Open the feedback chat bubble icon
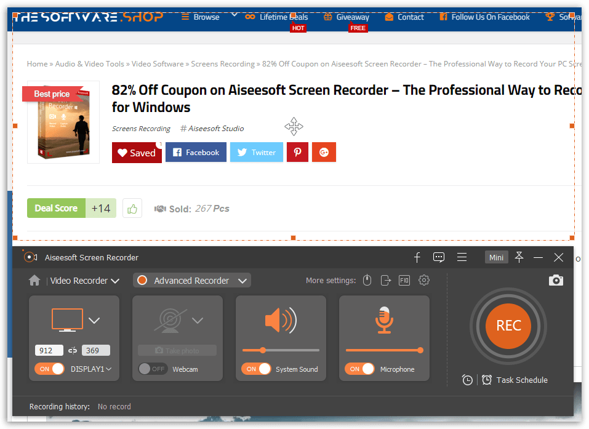This screenshot has width=589, height=429. (439, 257)
